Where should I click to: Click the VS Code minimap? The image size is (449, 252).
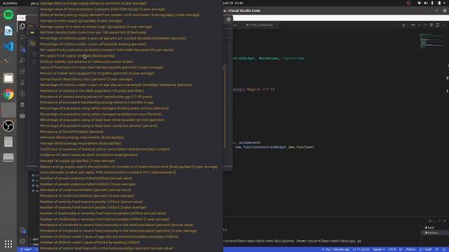(431, 41)
